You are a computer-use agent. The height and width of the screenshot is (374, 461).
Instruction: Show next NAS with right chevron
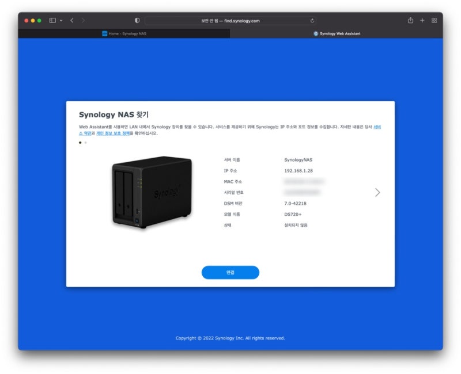(x=377, y=192)
